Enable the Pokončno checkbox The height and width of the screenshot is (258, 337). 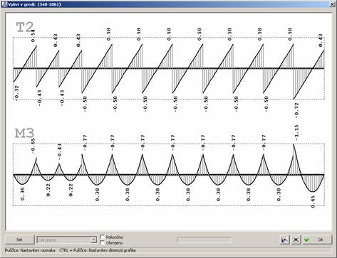coord(103,237)
